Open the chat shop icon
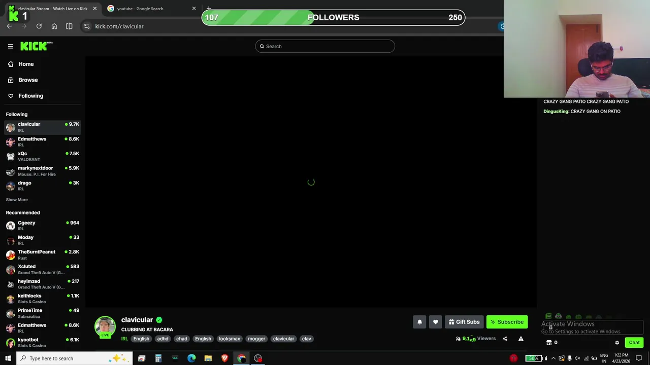The image size is (650, 365). [x=549, y=343]
